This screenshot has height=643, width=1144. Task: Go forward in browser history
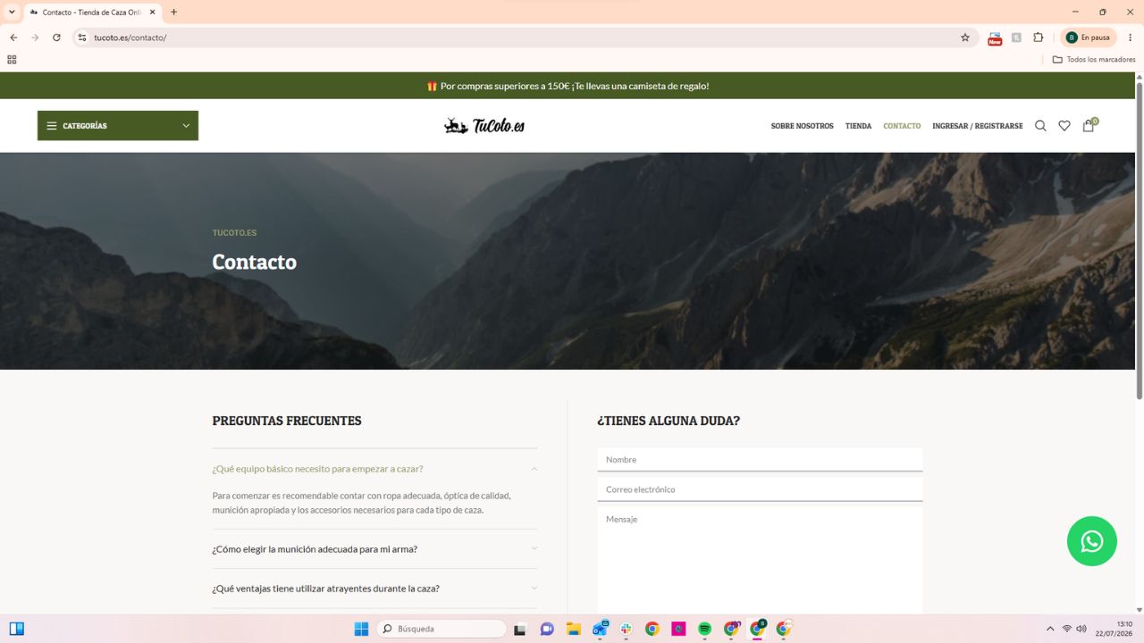tap(35, 38)
